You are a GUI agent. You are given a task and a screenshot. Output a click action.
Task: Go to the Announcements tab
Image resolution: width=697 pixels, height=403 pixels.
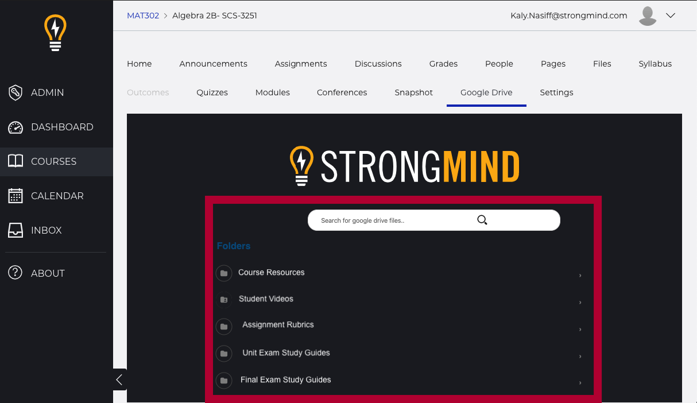pyautogui.click(x=213, y=64)
